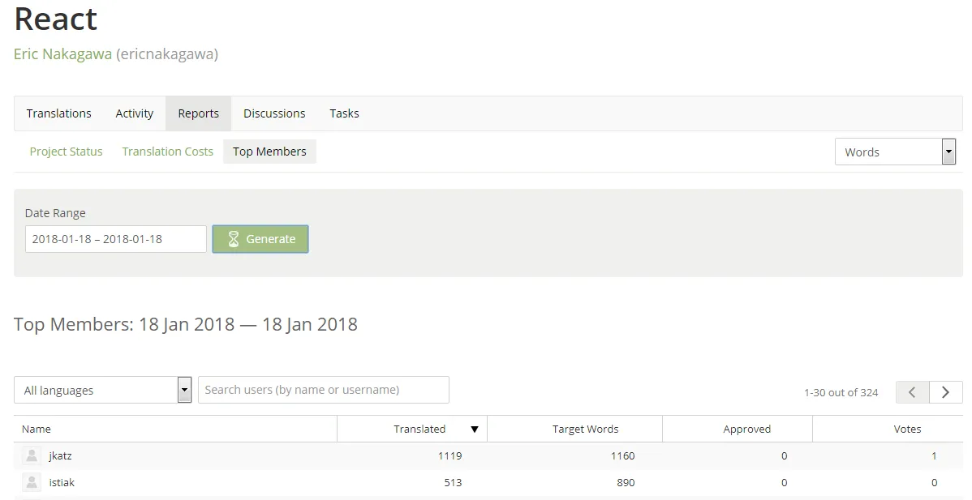Click jkatz translated value 1119

[449, 456]
